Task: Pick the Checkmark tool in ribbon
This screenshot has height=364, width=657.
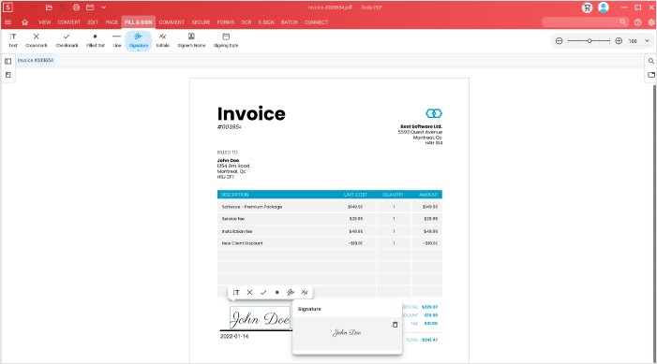Action: (67, 40)
